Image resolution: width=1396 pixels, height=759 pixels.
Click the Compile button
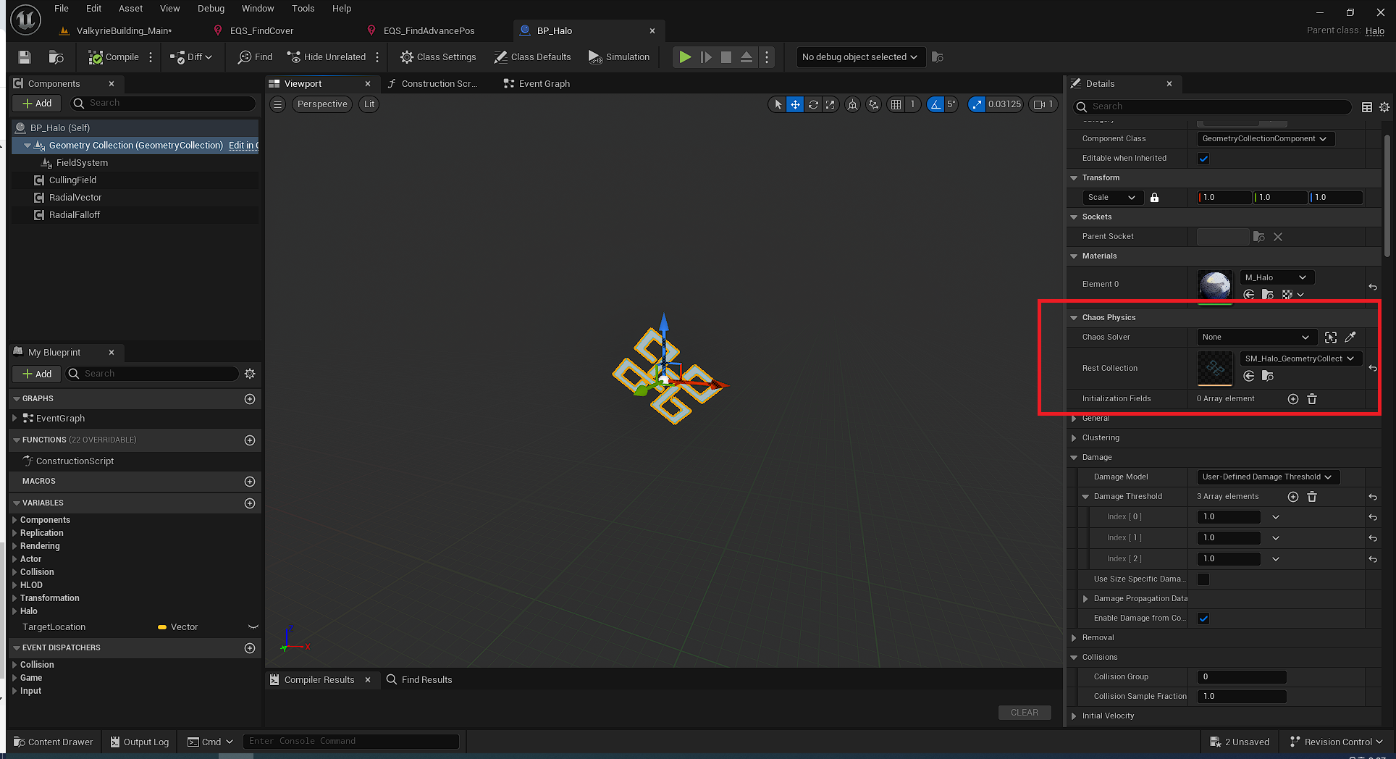pyautogui.click(x=114, y=57)
